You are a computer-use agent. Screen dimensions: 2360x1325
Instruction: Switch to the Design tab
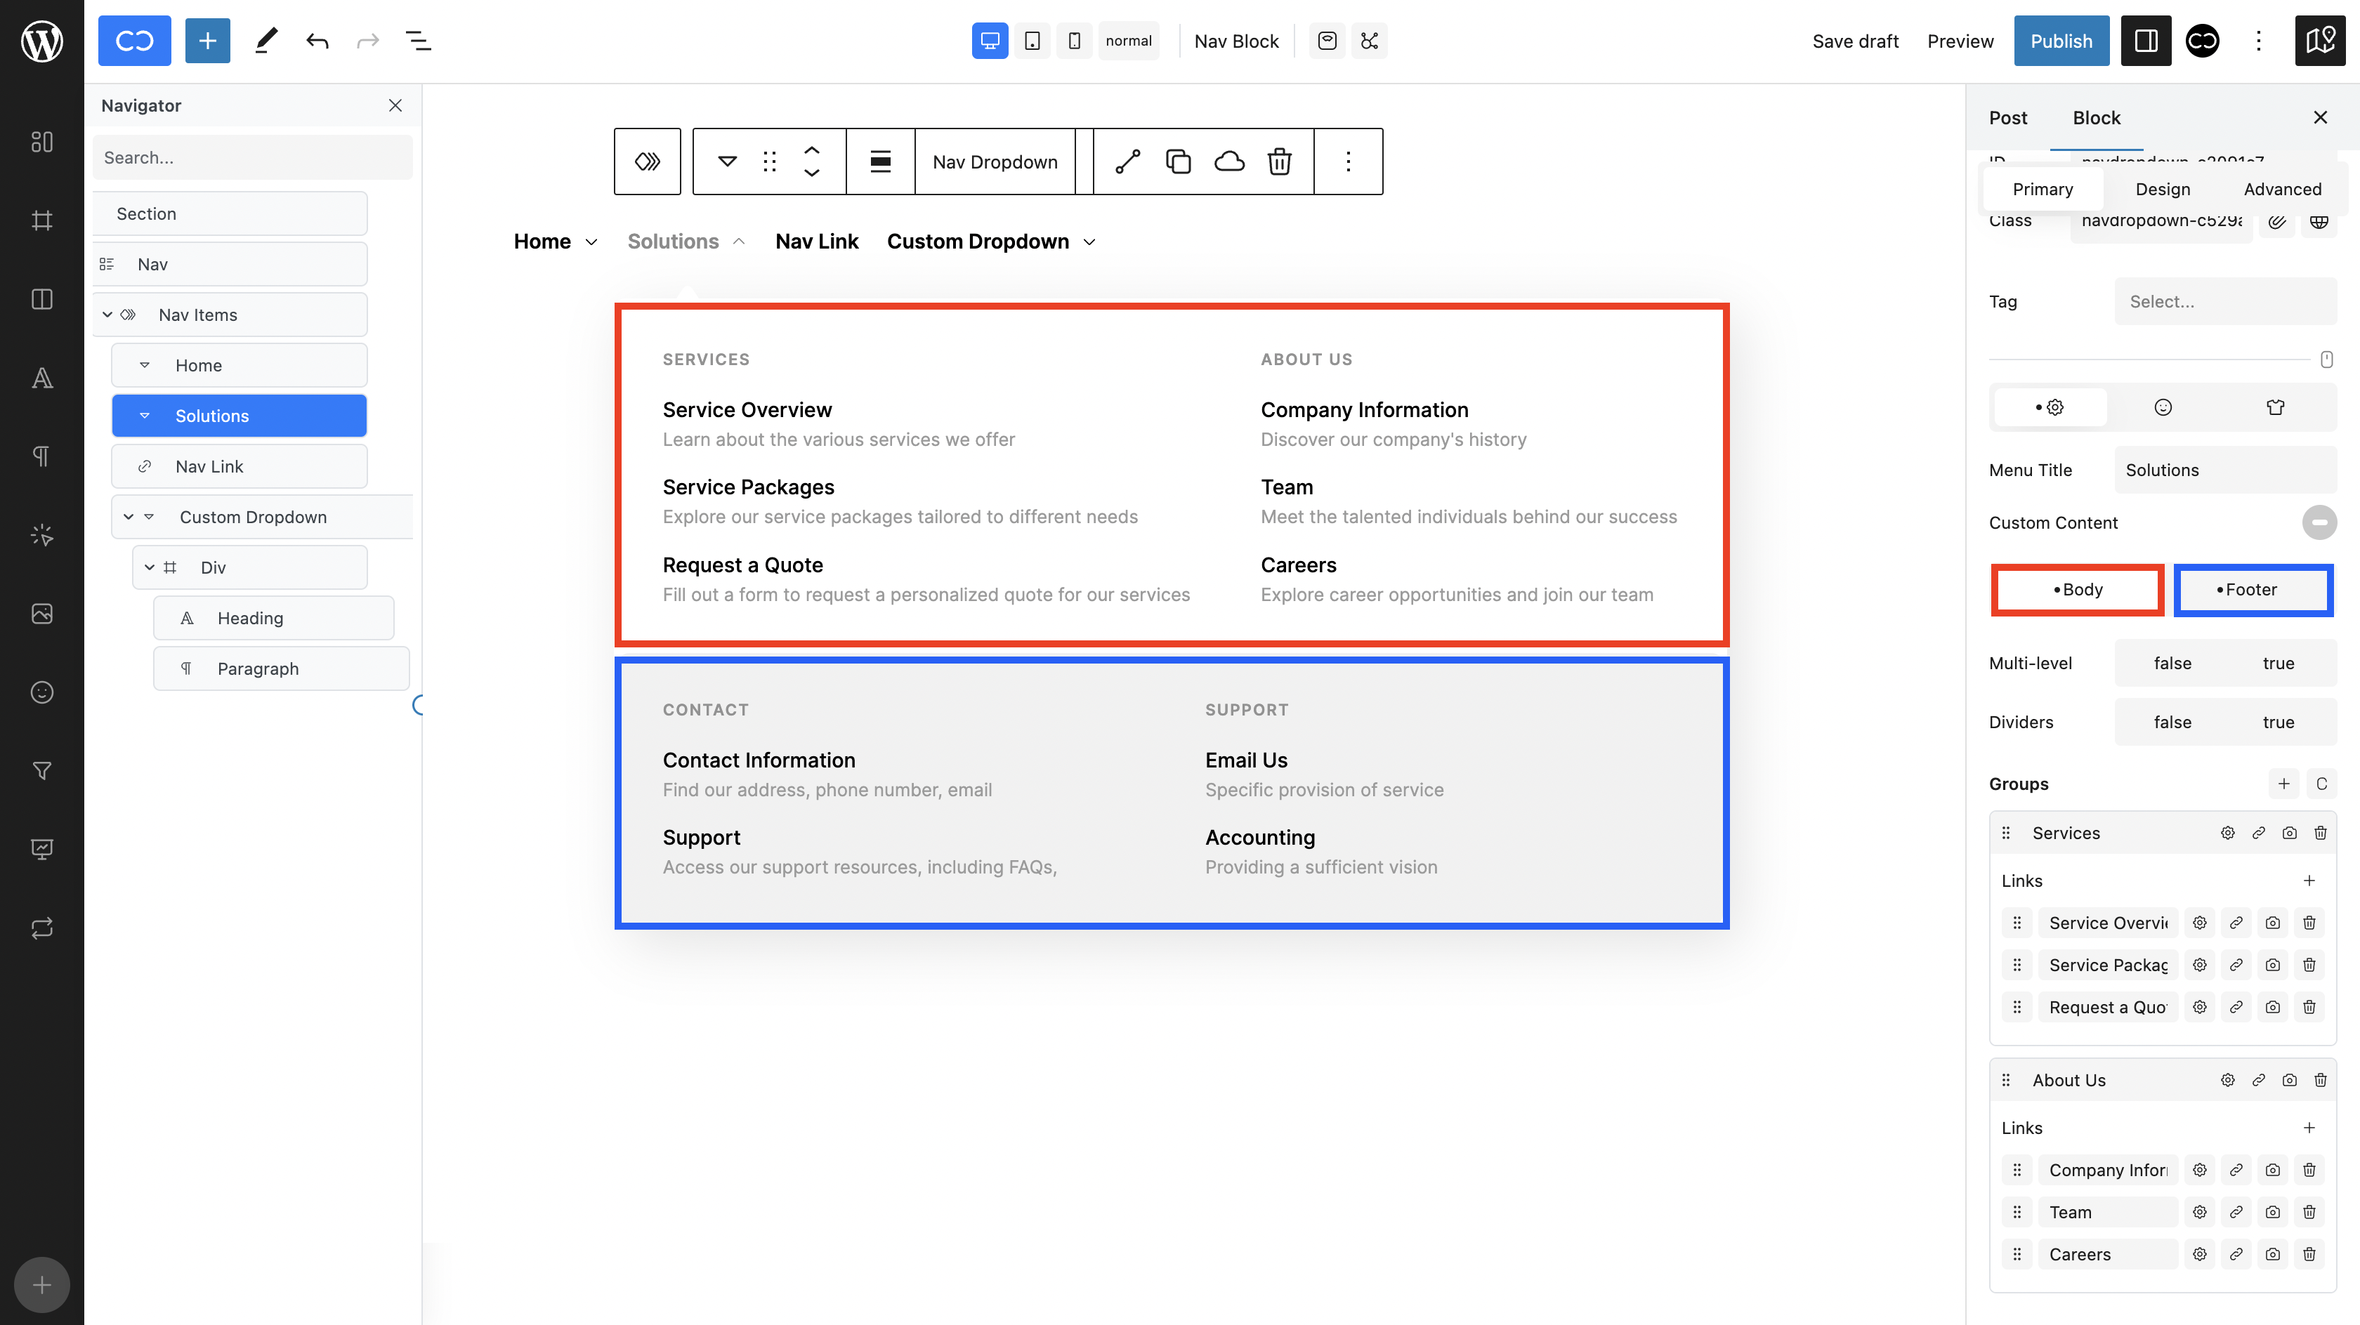click(2162, 190)
